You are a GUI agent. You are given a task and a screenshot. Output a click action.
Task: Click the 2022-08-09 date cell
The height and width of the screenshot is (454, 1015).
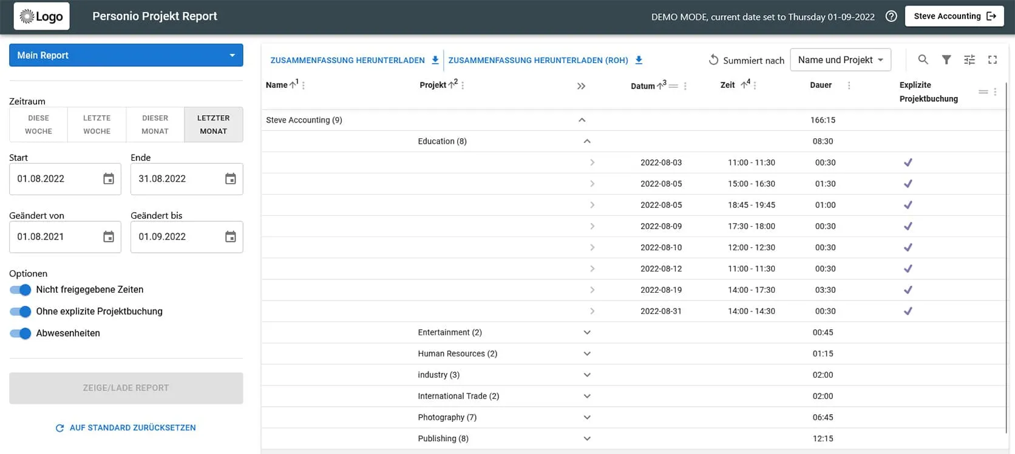pyautogui.click(x=661, y=226)
